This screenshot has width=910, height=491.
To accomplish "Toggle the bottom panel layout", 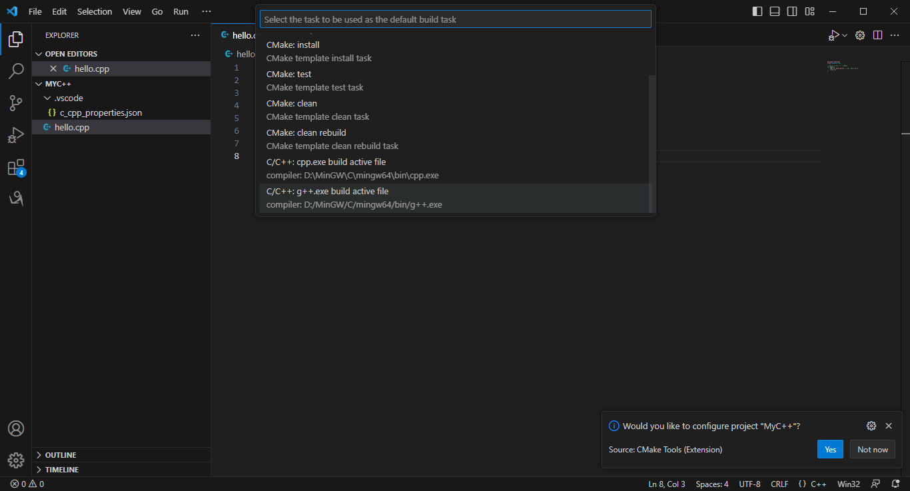I will (x=775, y=11).
